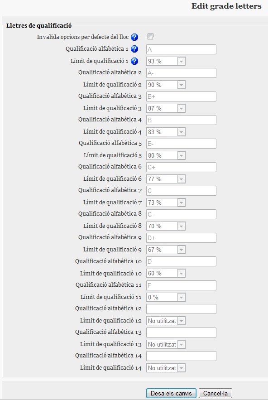The width and height of the screenshot is (268, 400).
Task: Click Qualificació alfabètica 1 field containing A
Action: pos(181,49)
